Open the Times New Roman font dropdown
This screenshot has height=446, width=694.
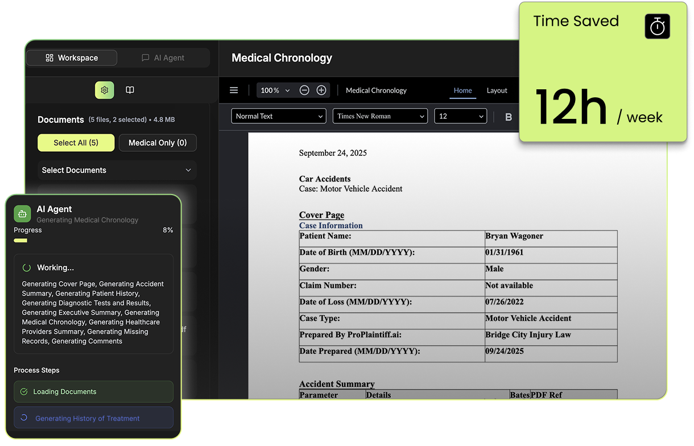[x=379, y=116]
